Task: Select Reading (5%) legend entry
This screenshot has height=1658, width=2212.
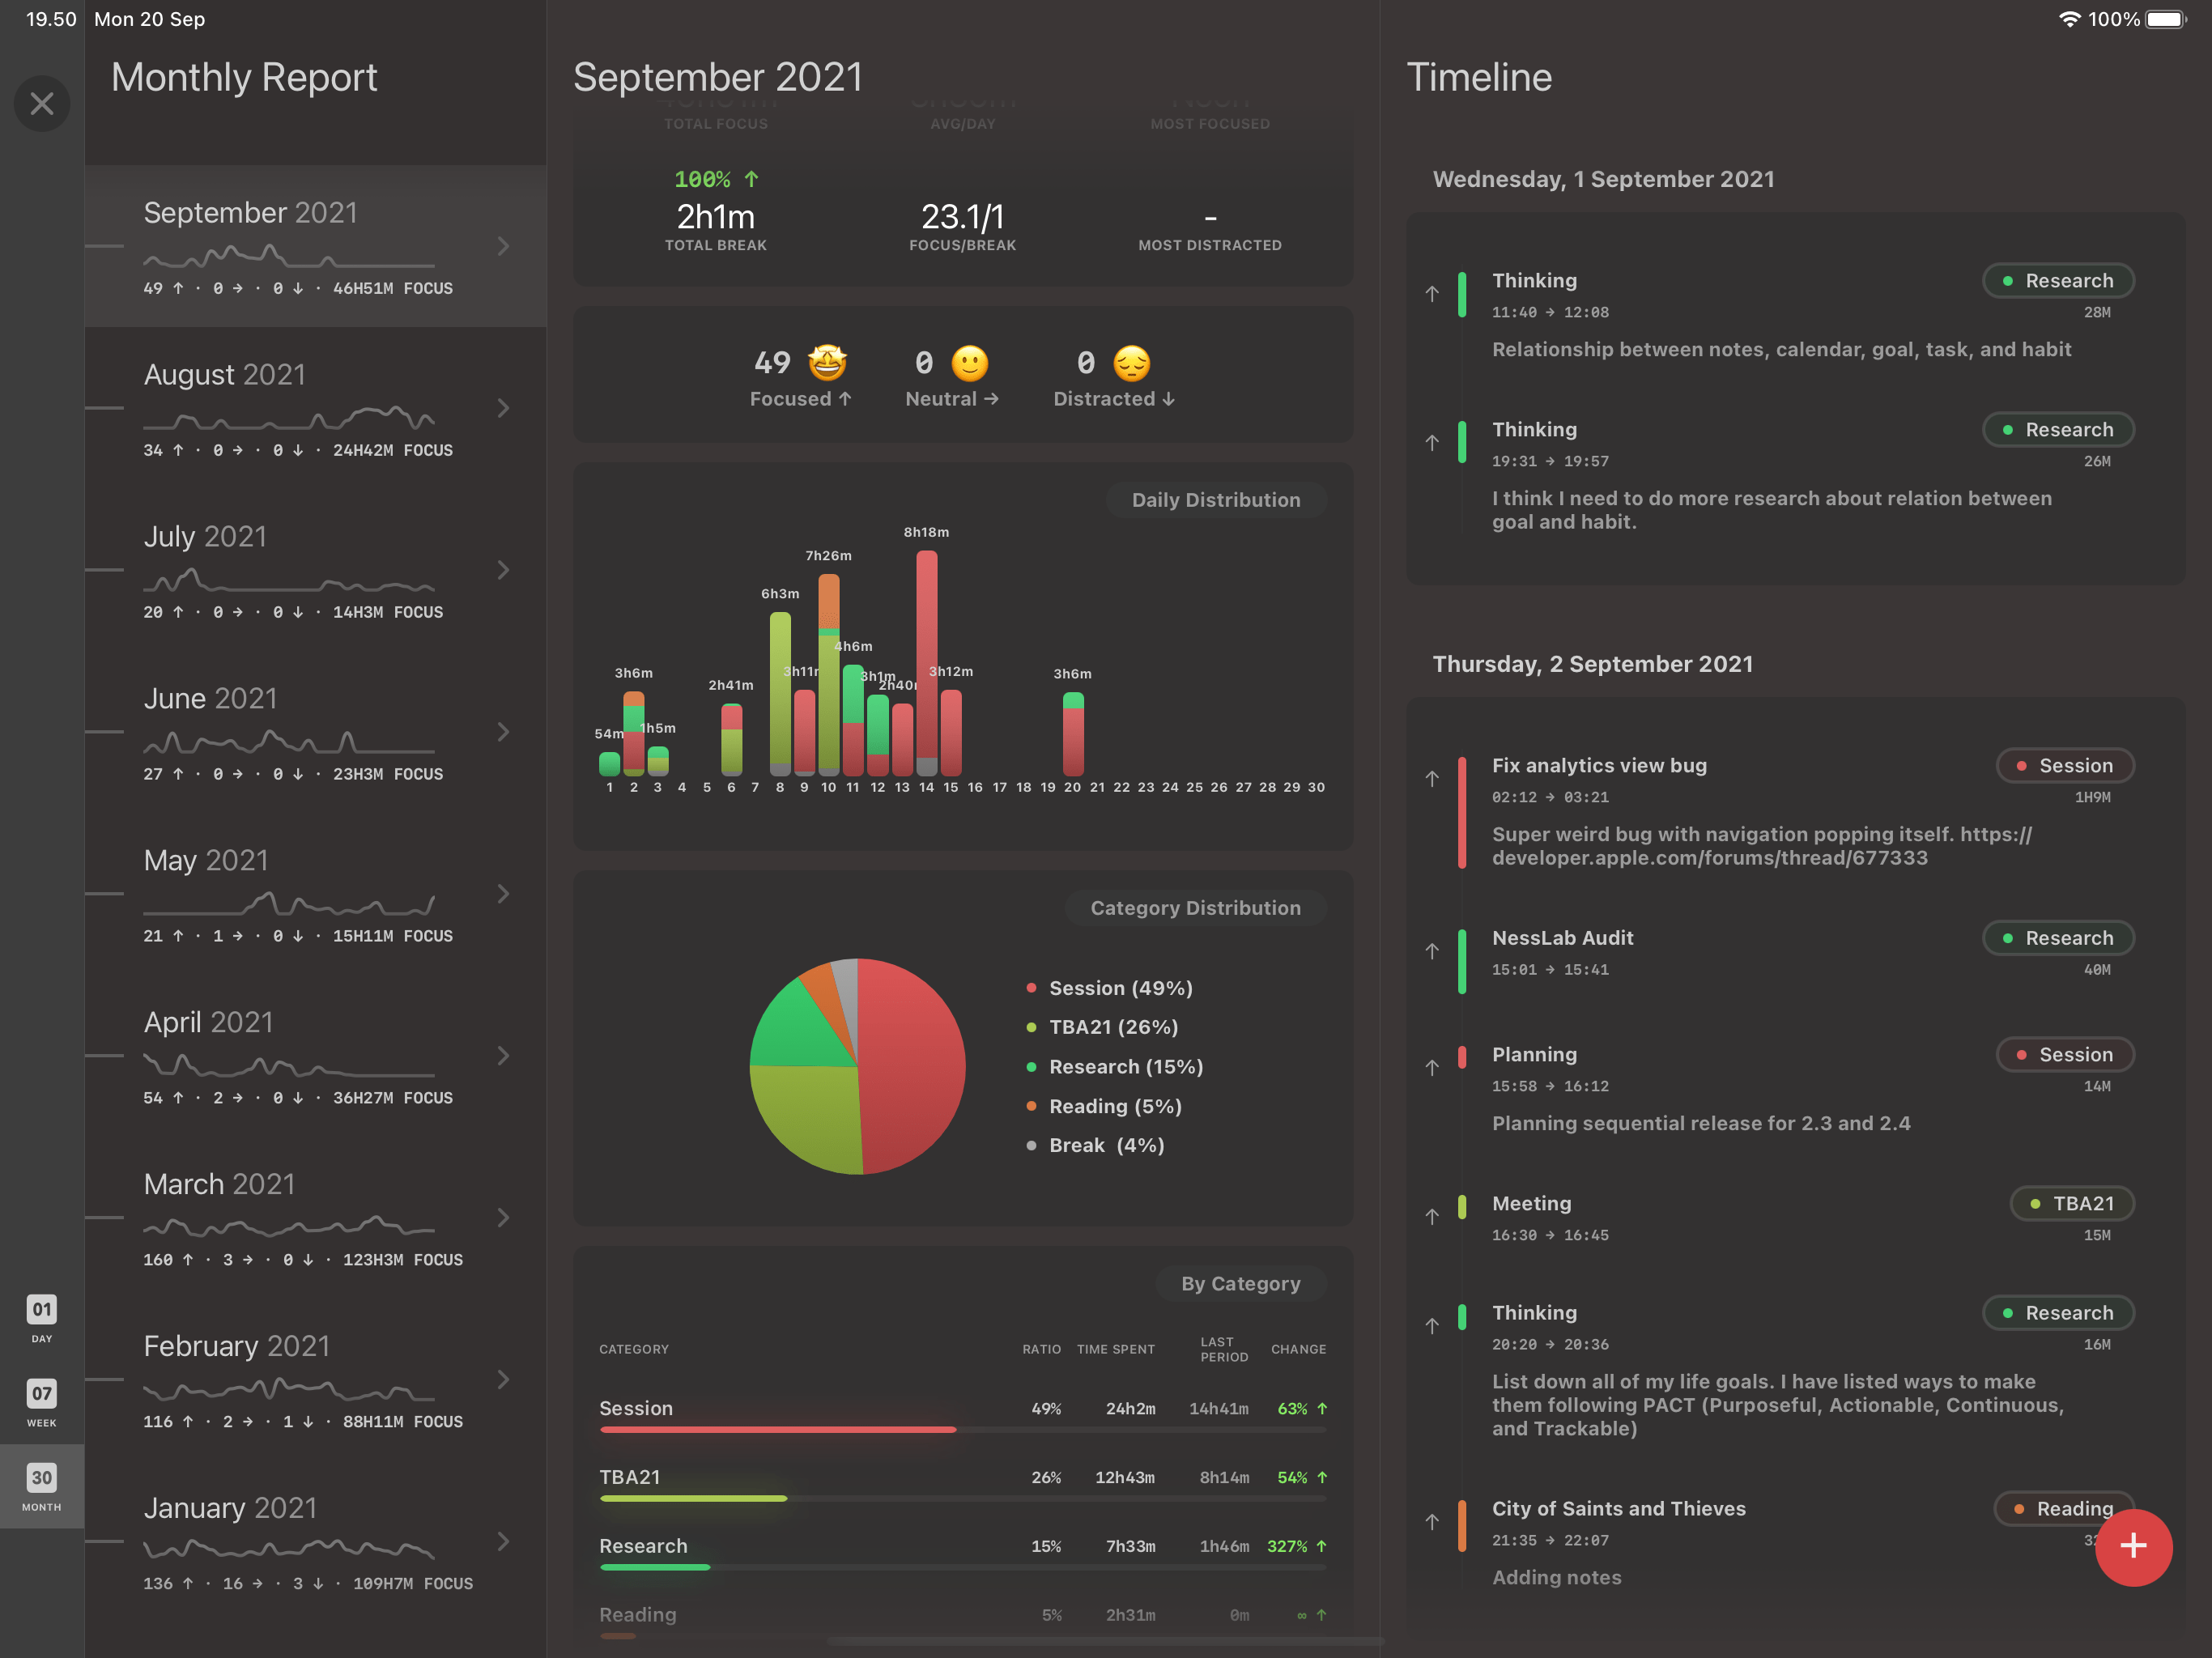Action: click(x=1104, y=1106)
